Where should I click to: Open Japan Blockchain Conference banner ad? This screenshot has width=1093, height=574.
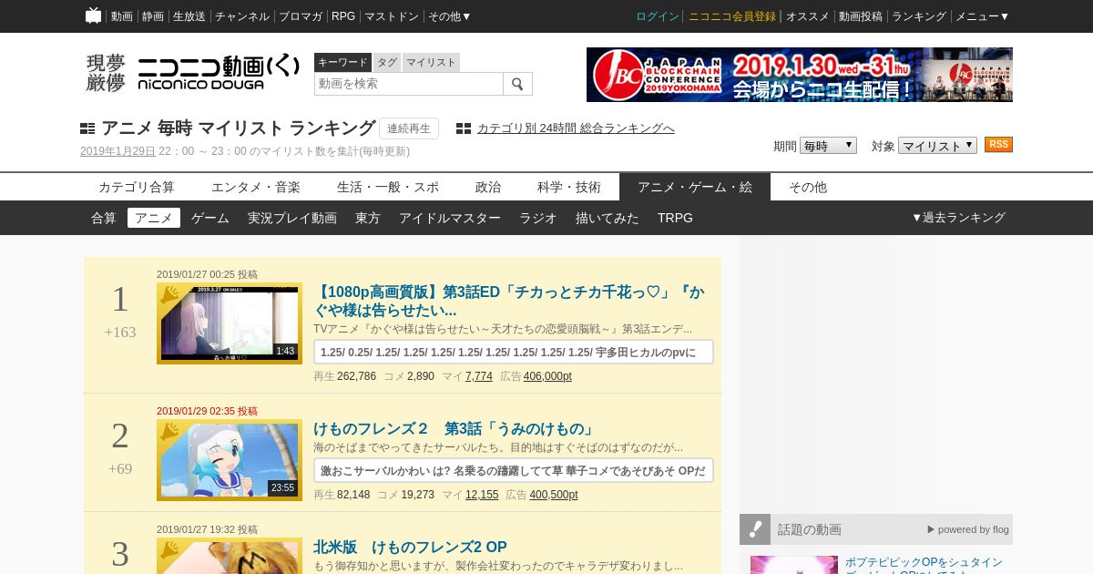coord(800,75)
